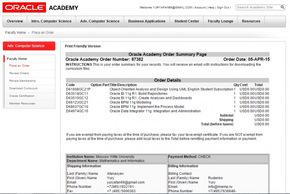Click Total (before taxes) label

217,124
